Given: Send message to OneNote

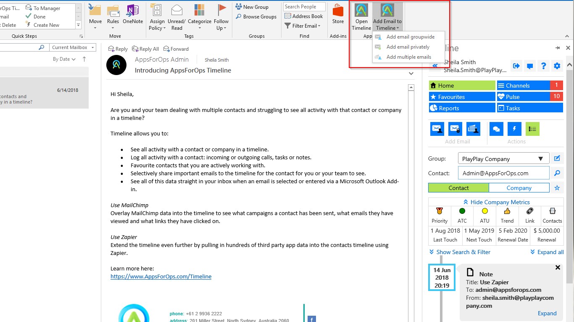Looking at the screenshot, I should pyautogui.click(x=133, y=15).
